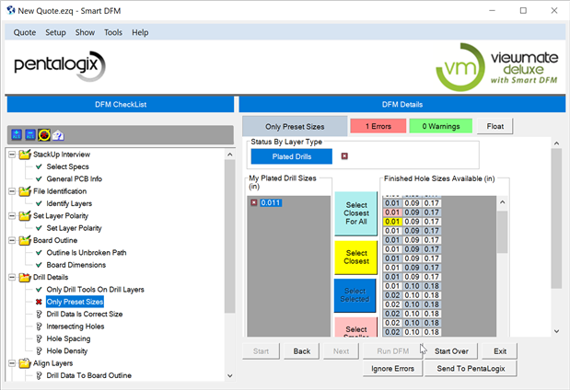Collapse the Board Outline tree node
The width and height of the screenshot is (570, 390).
click(12, 240)
